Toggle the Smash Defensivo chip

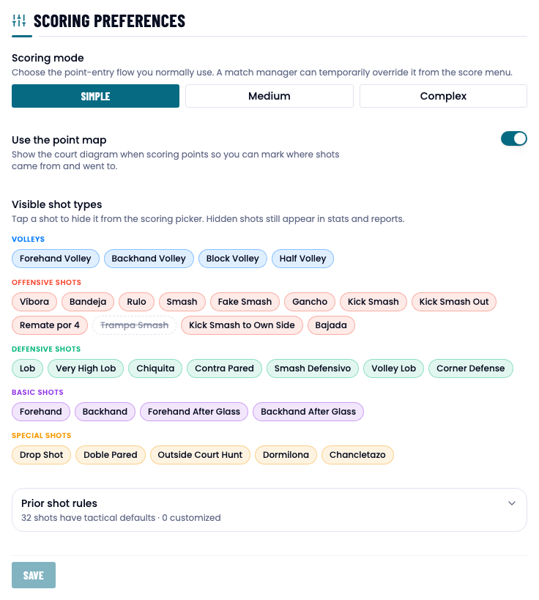(x=313, y=368)
